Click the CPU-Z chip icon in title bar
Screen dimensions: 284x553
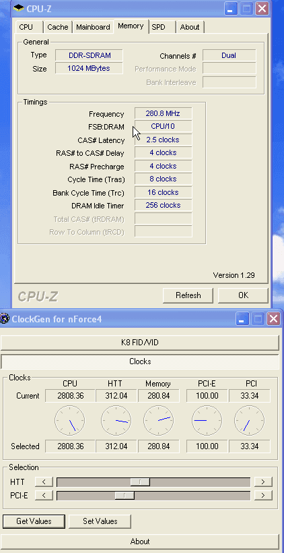[x=19, y=9]
